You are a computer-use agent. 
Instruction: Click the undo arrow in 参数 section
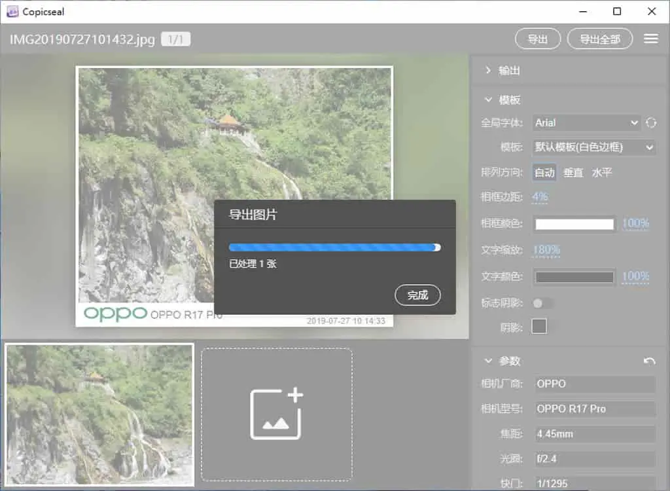pyautogui.click(x=650, y=361)
